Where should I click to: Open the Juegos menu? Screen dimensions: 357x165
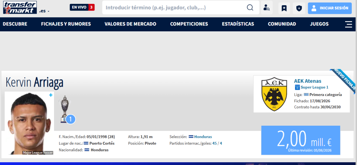(x=319, y=24)
